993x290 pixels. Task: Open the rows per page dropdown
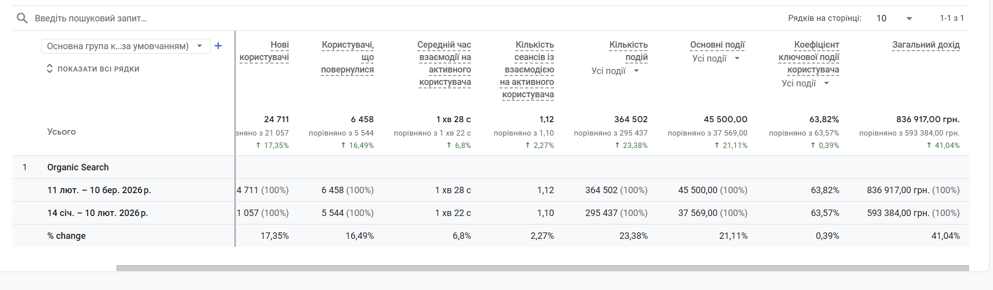(894, 18)
